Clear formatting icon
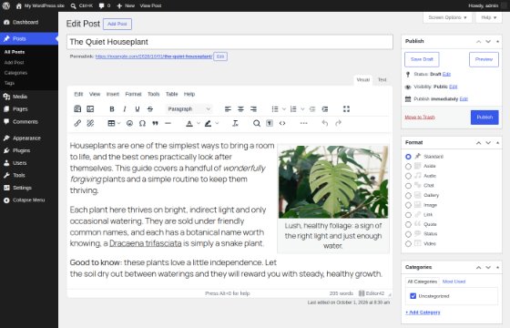This screenshot has width=510, height=328. [x=235, y=123]
